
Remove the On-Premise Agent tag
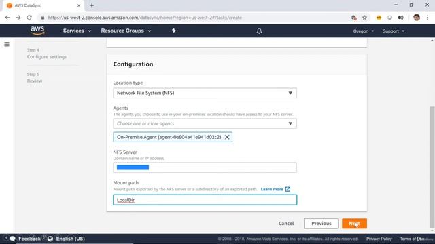click(x=227, y=137)
